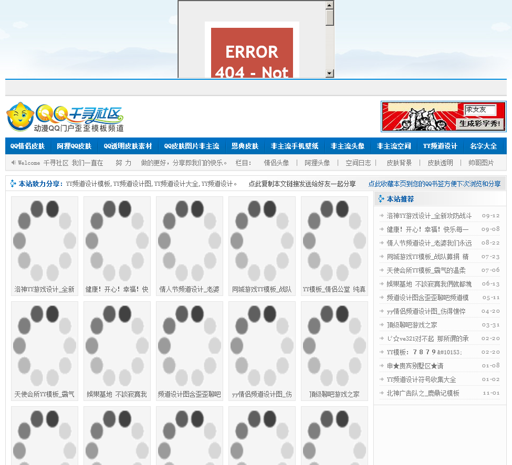Click the 求女友 text input in the banner
The image size is (512, 465).
point(480,110)
